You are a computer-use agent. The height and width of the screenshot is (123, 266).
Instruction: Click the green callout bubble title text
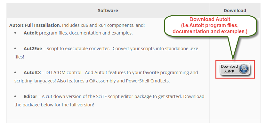(x=210, y=19)
